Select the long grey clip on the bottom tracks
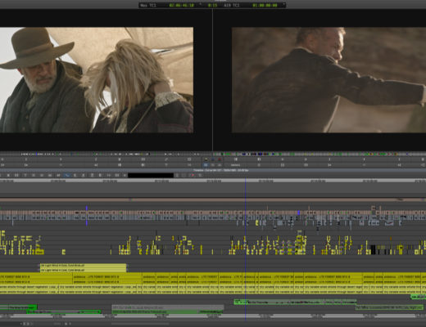 click(x=168, y=307)
